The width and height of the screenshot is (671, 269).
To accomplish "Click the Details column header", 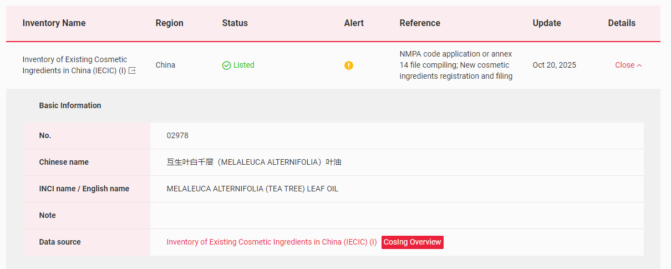I will pyautogui.click(x=622, y=23).
